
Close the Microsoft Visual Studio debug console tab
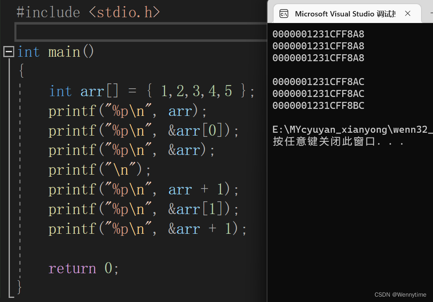tap(408, 13)
